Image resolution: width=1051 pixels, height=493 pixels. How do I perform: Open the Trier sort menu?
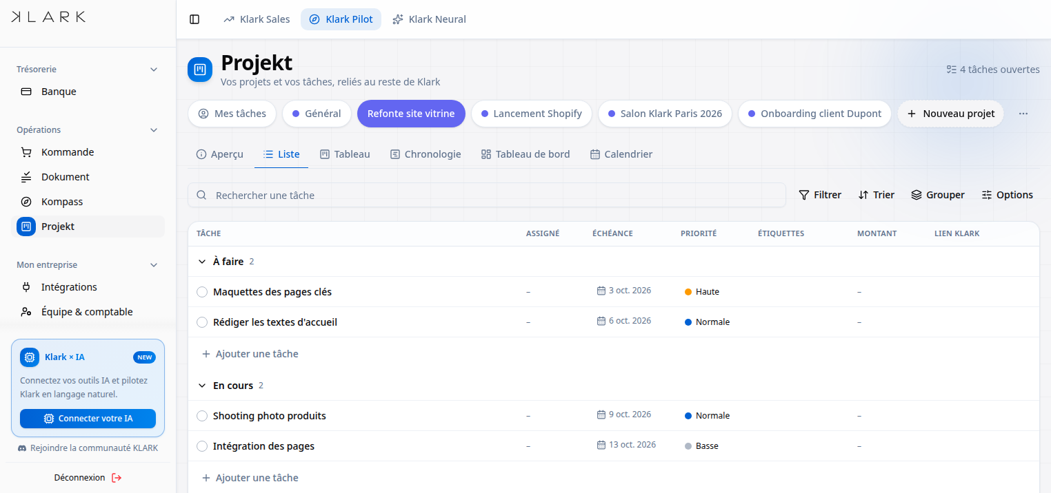pos(877,195)
